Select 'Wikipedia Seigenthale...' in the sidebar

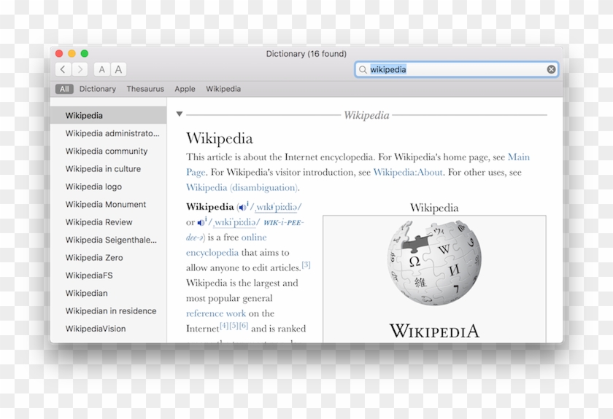[108, 240]
